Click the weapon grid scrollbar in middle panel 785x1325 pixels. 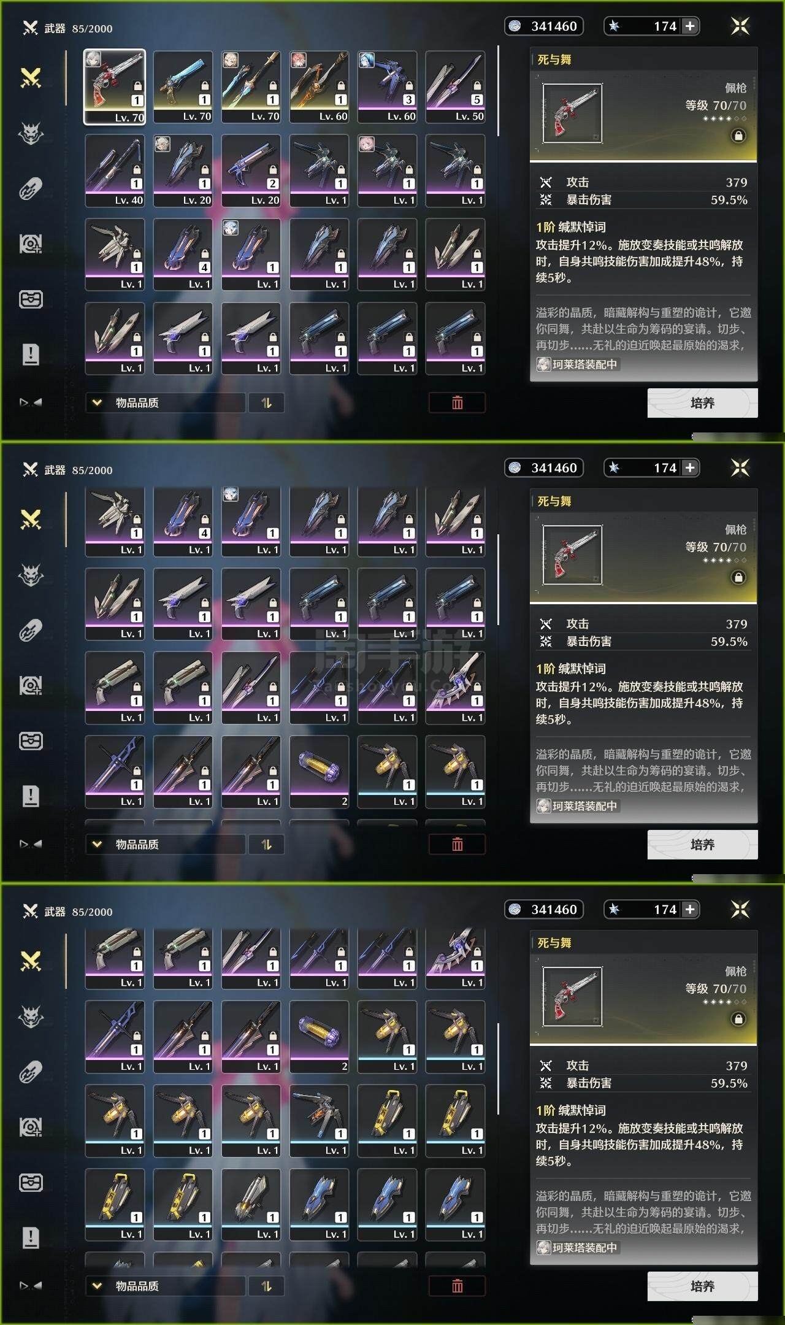click(498, 580)
